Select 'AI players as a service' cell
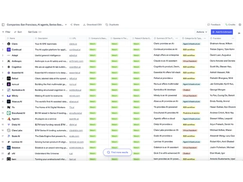The width and height of the screenshot is (243, 182). pyautogui.click(x=51, y=119)
